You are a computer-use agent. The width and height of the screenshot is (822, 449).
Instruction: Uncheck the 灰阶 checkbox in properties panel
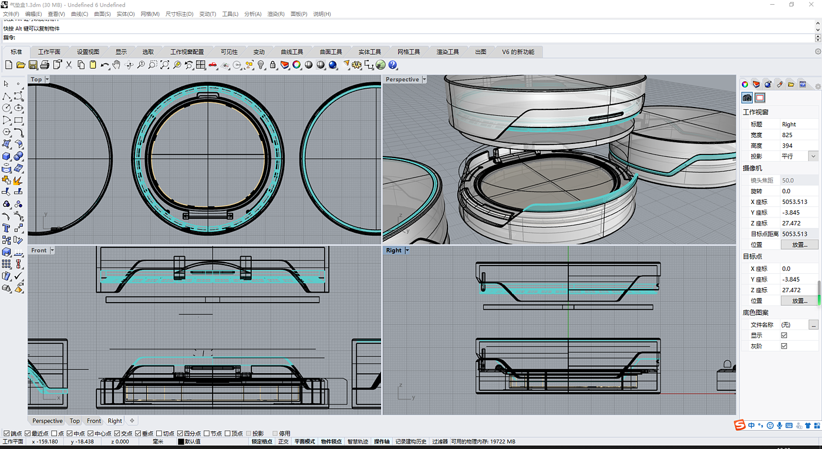(784, 346)
